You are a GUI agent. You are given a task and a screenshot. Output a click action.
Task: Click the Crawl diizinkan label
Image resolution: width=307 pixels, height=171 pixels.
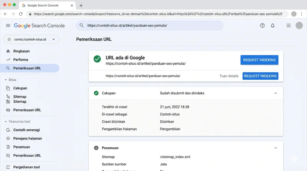coord(113,122)
